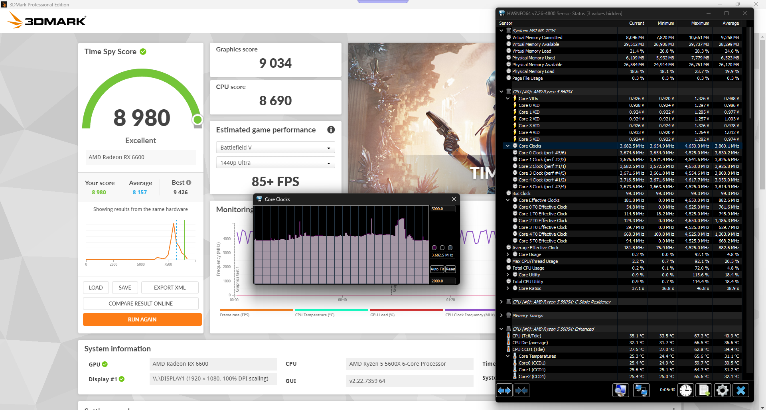This screenshot has height=410, width=766.
Task: Click the thermometer icon of CPU Die (average)
Action: pyautogui.click(x=509, y=343)
